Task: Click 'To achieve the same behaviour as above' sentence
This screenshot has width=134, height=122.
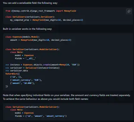Action: (46, 99)
